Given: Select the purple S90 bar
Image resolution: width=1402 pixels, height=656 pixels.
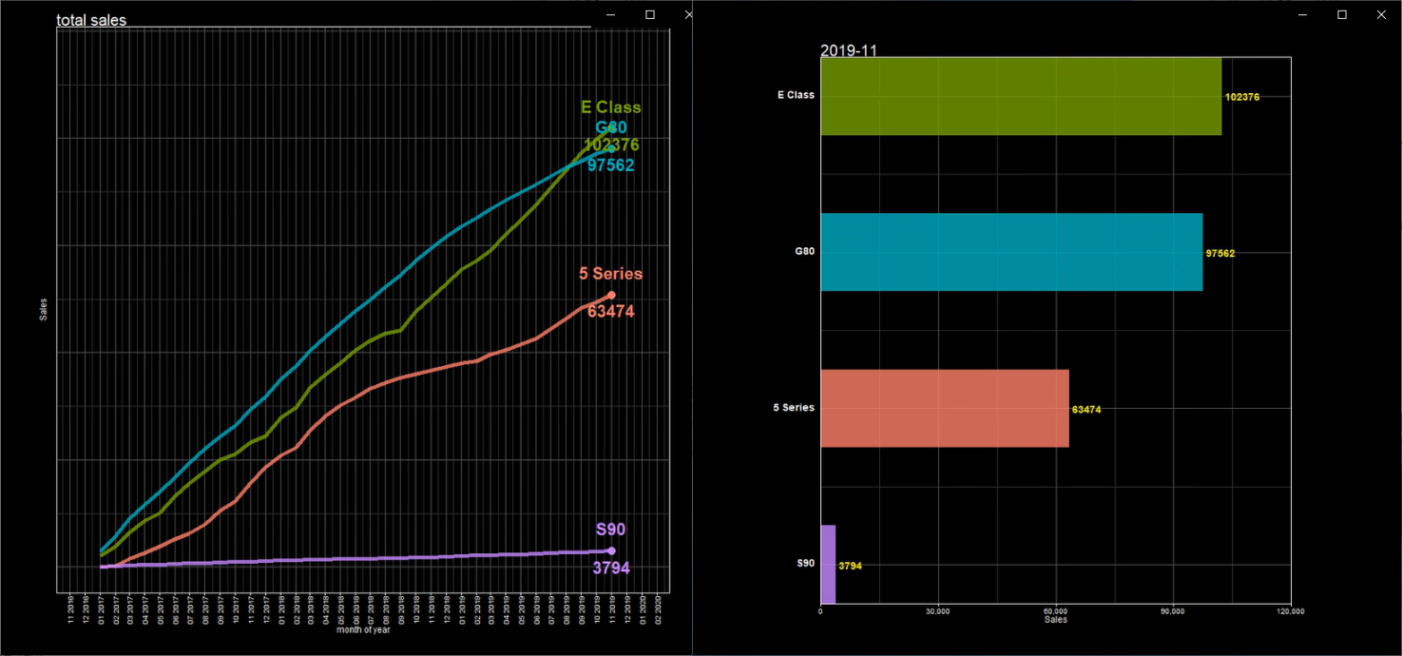Looking at the screenshot, I should [x=828, y=564].
